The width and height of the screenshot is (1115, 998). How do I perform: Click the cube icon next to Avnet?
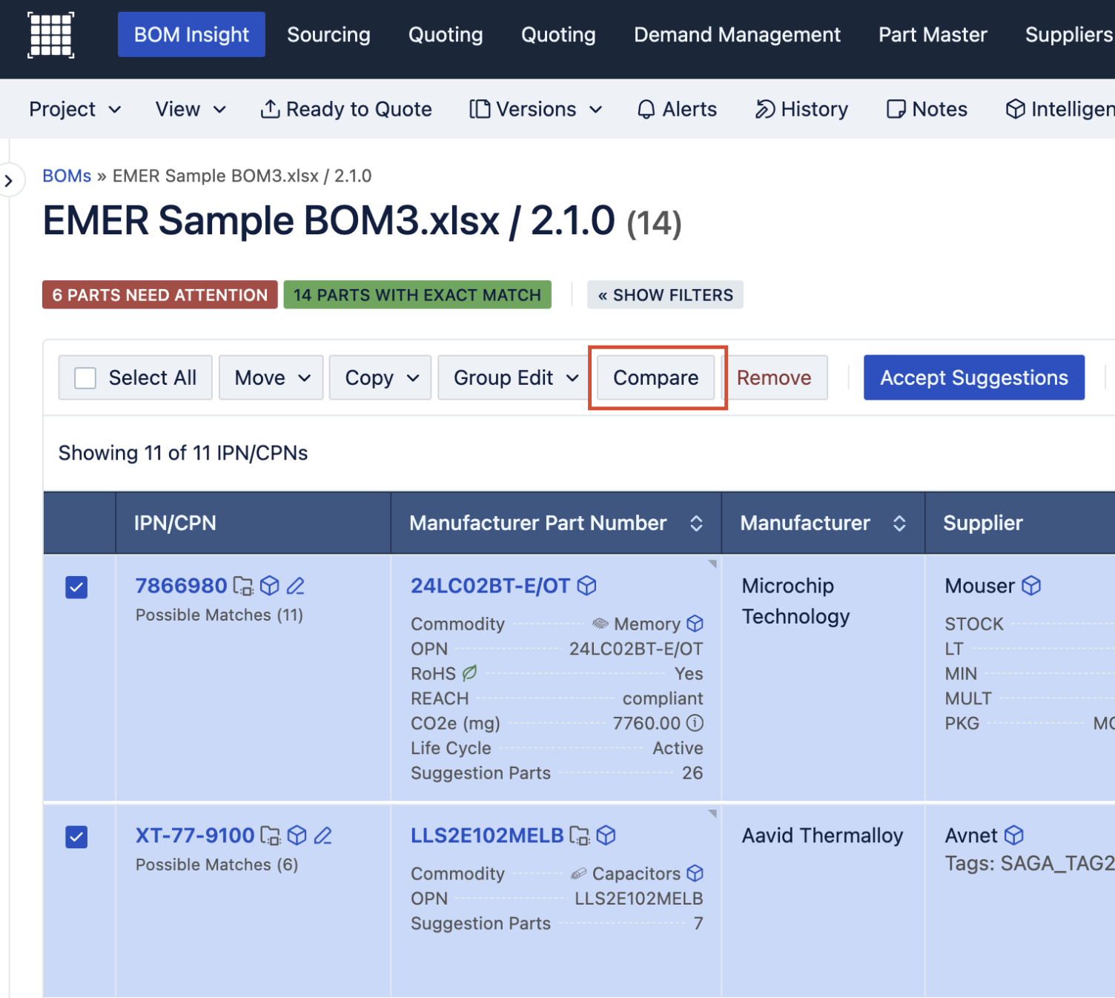(1013, 836)
